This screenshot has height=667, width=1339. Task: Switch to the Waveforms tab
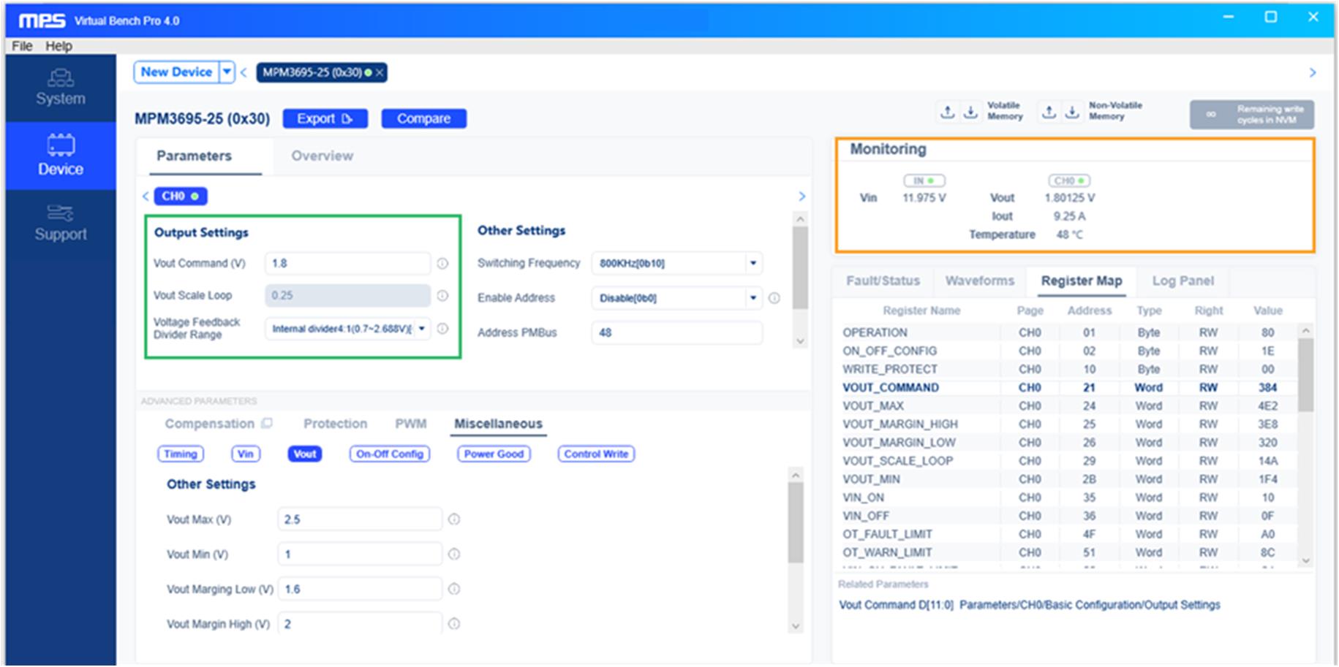point(979,281)
